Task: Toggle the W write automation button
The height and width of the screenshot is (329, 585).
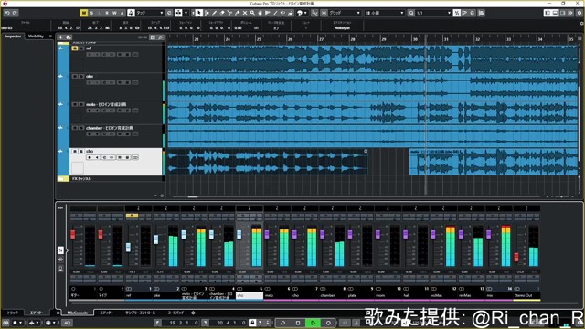Action: (114, 13)
